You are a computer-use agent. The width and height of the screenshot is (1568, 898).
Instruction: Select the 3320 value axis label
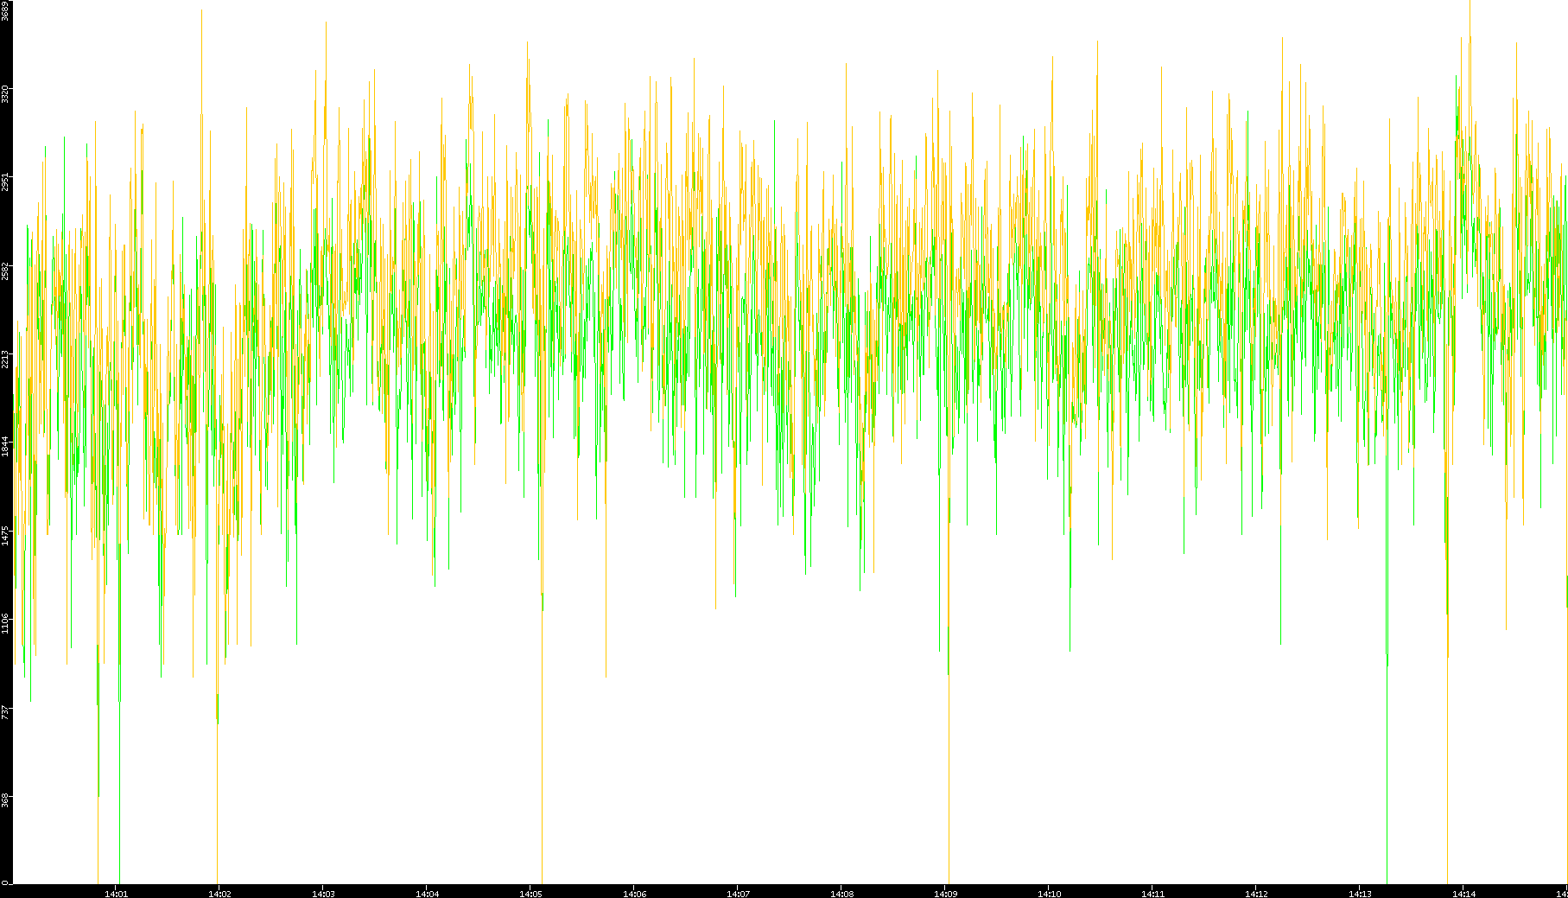5,93
